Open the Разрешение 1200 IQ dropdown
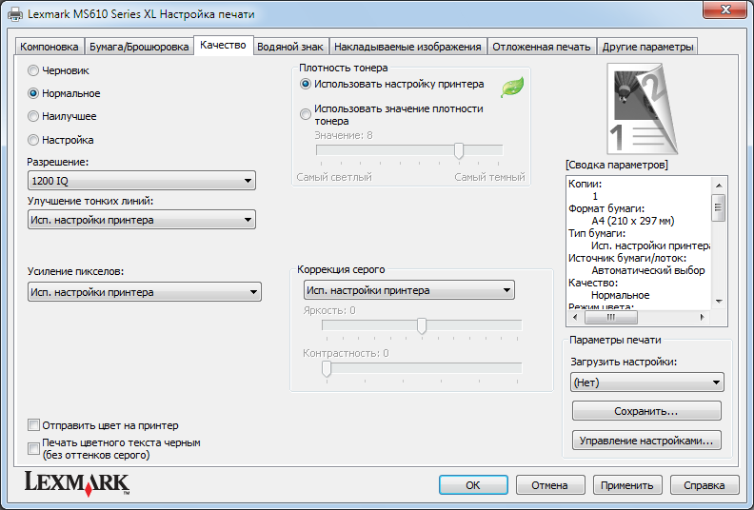Screen dimensions: 754x510 141,181
